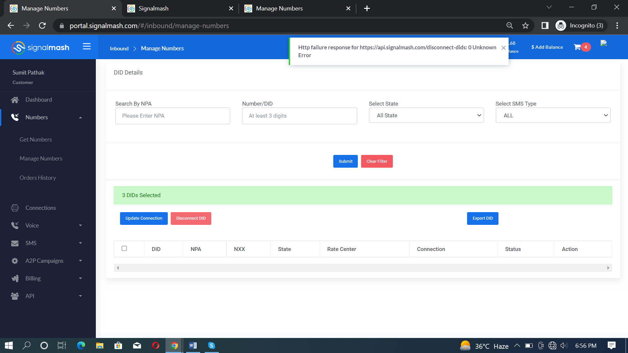Open the Select State dropdown

pyautogui.click(x=426, y=115)
